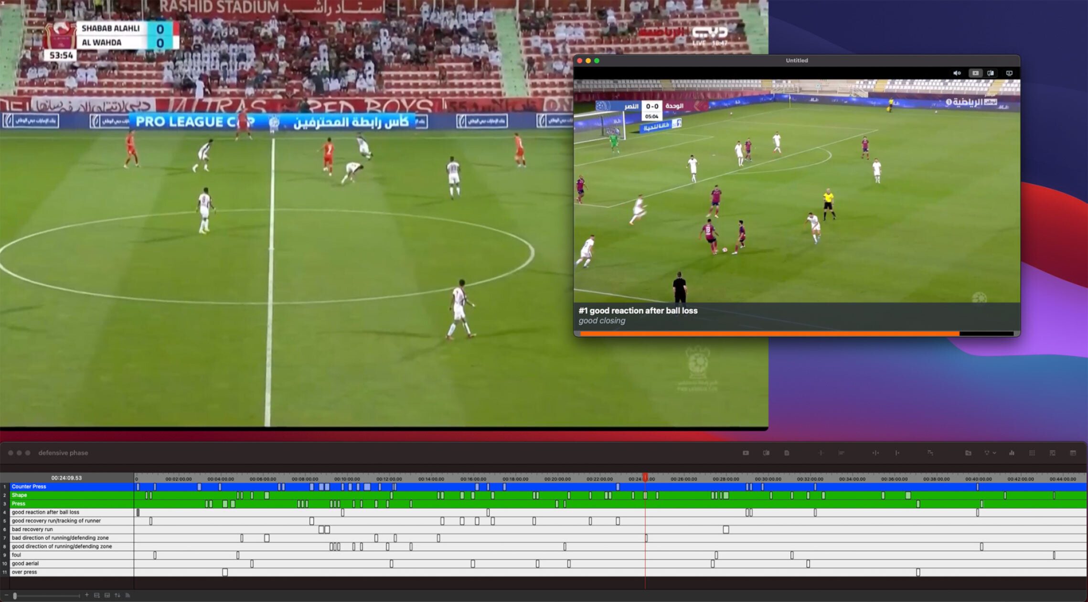Click the statistics bar-chart icon in the toolbar

point(1012,452)
